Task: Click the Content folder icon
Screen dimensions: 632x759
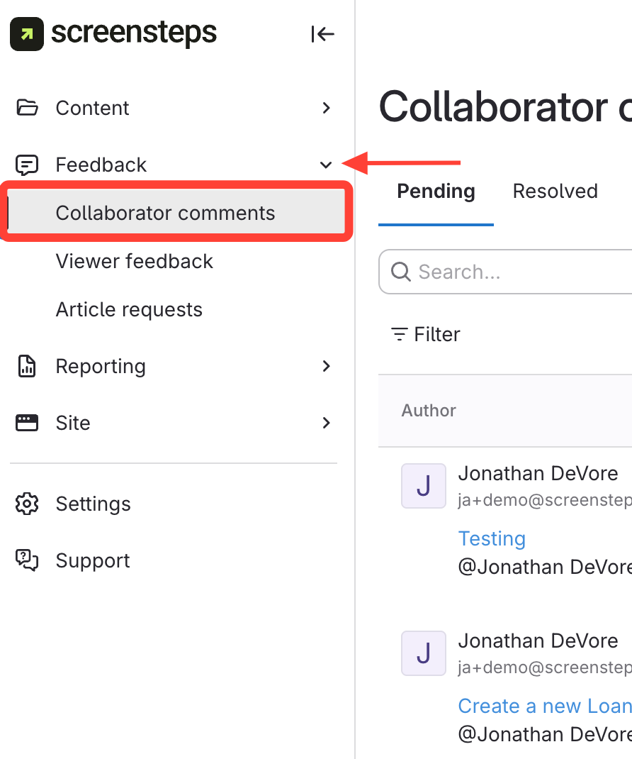Action: [27, 108]
